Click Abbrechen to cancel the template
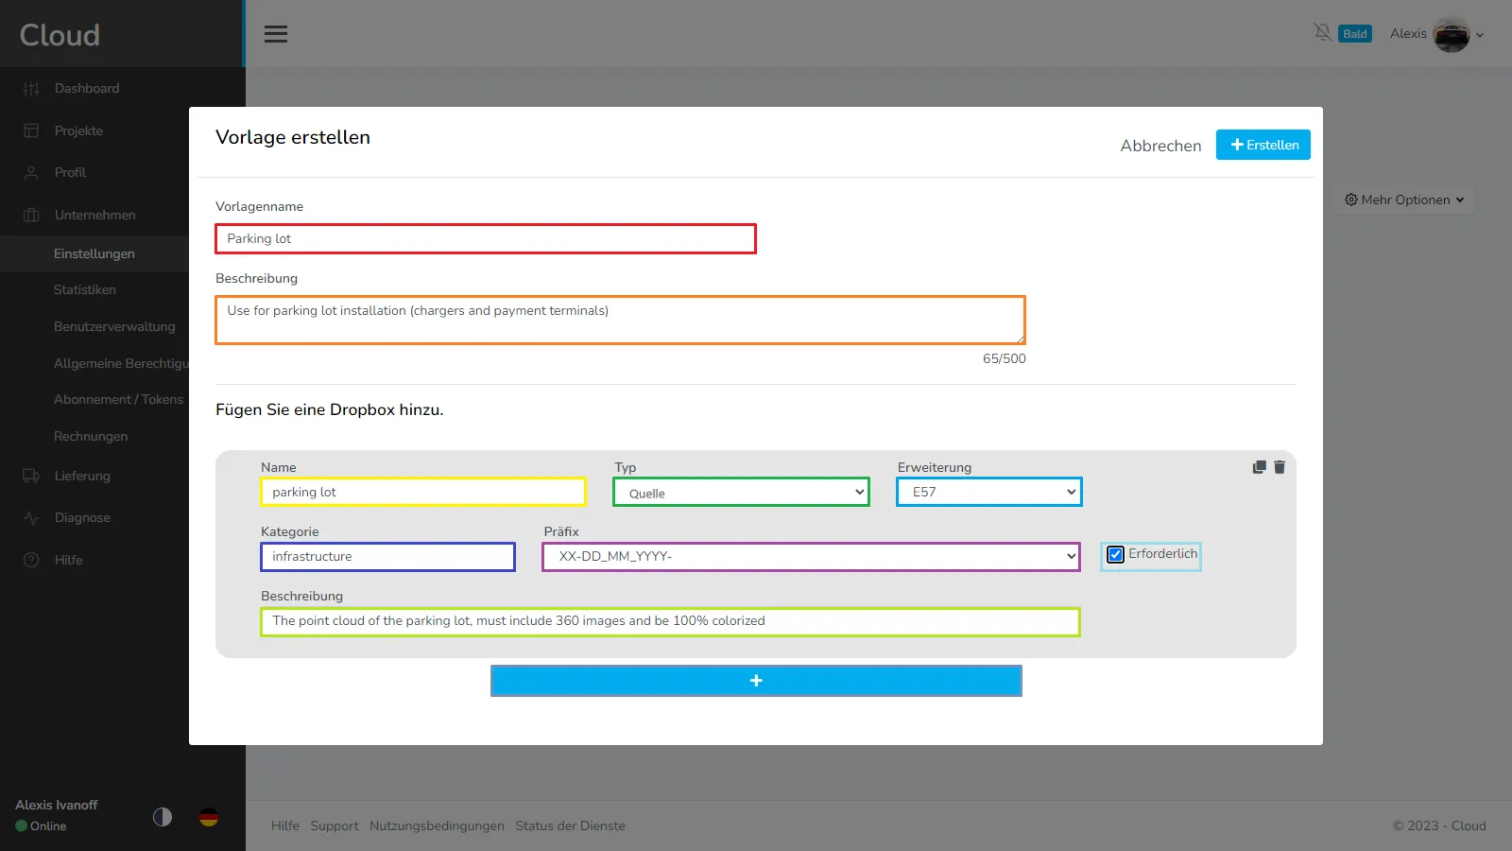1512x851 pixels. (1160, 146)
